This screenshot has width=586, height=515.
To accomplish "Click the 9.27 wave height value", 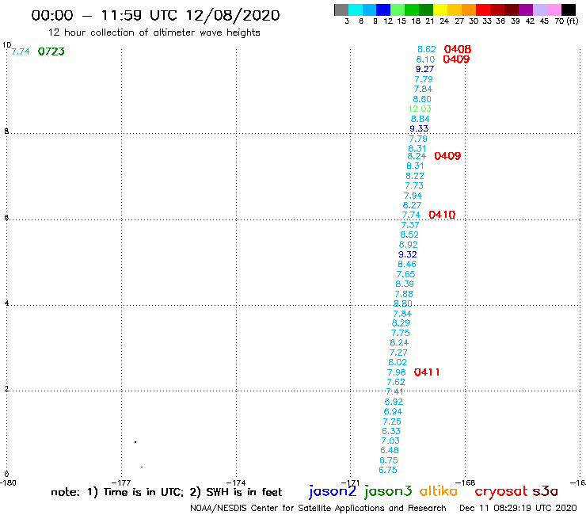I will (x=424, y=69).
